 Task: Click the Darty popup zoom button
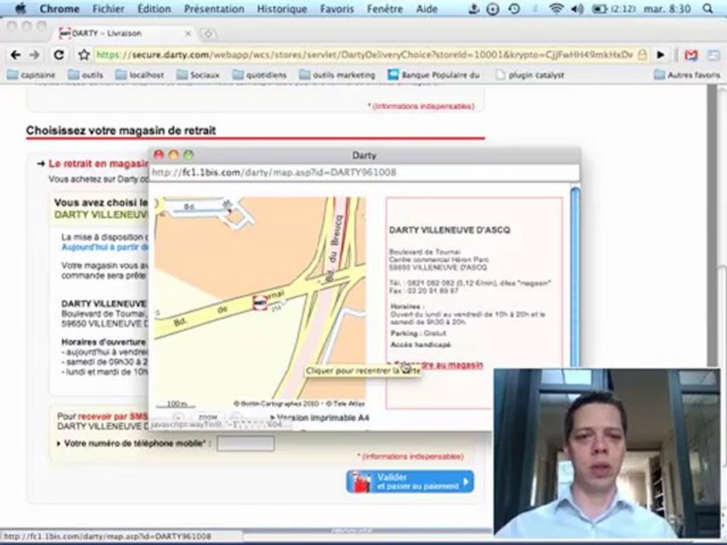click(189, 155)
